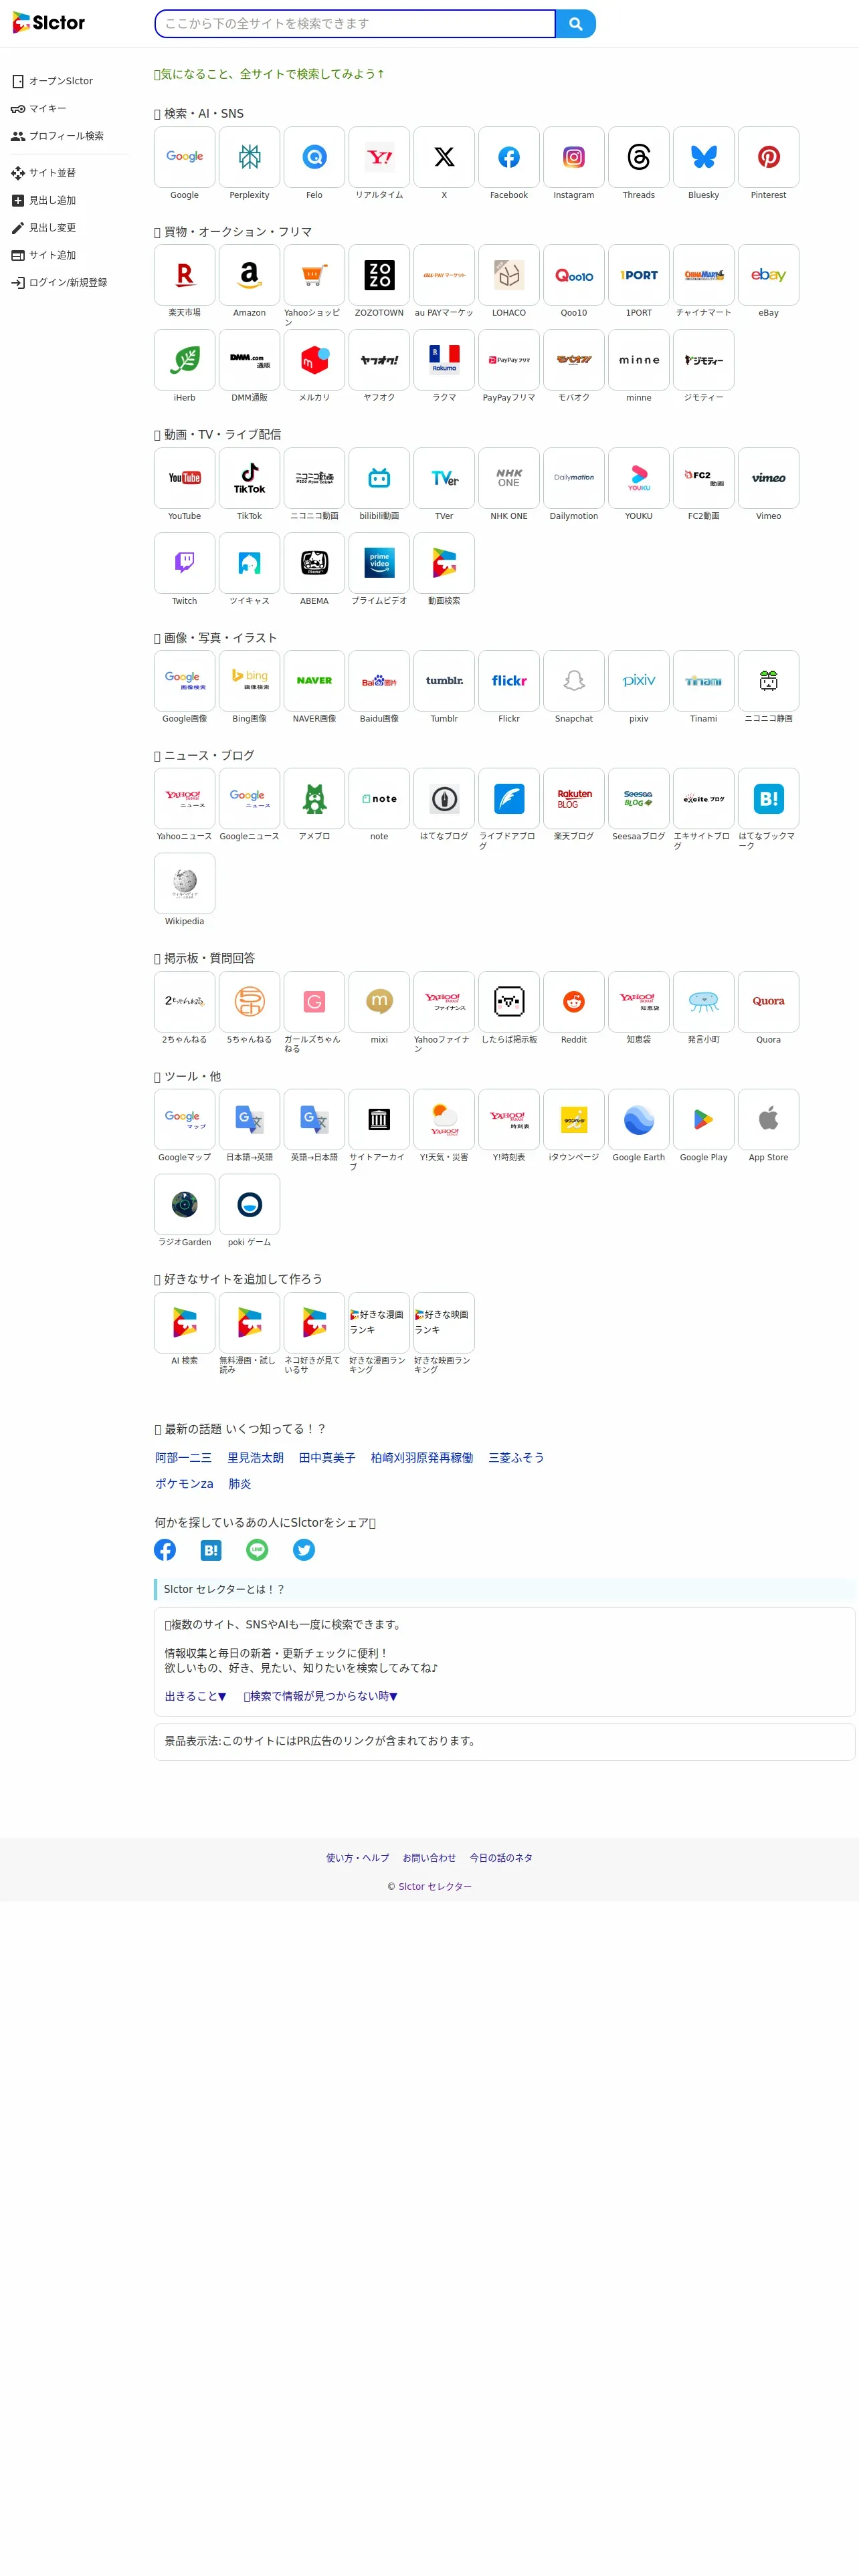Image resolution: width=859 pixels, height=2576 pixels.
Task: Select the TikTok icon
Action: [x=249, y=478]
